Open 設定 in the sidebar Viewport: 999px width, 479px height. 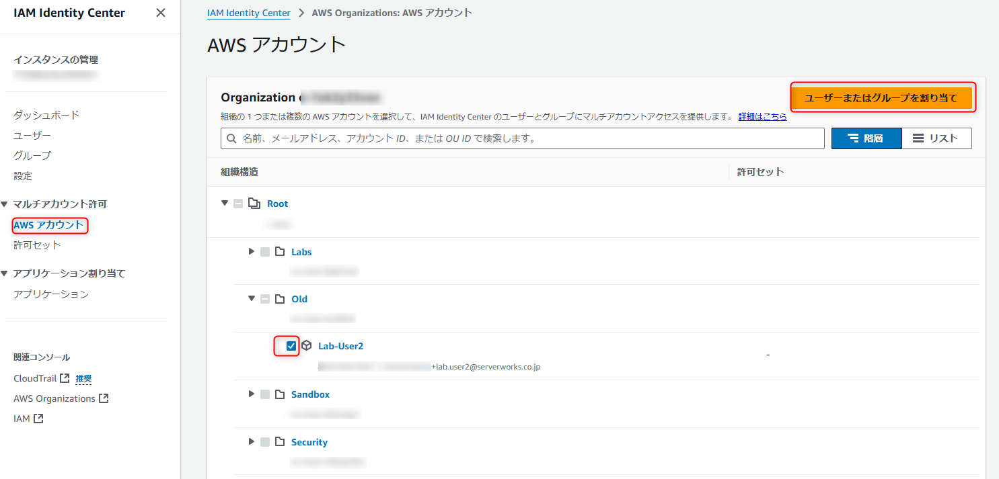click(x=23, y=175)
